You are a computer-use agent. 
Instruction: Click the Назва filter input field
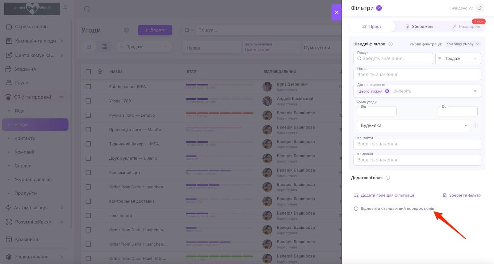pos(417,74)
